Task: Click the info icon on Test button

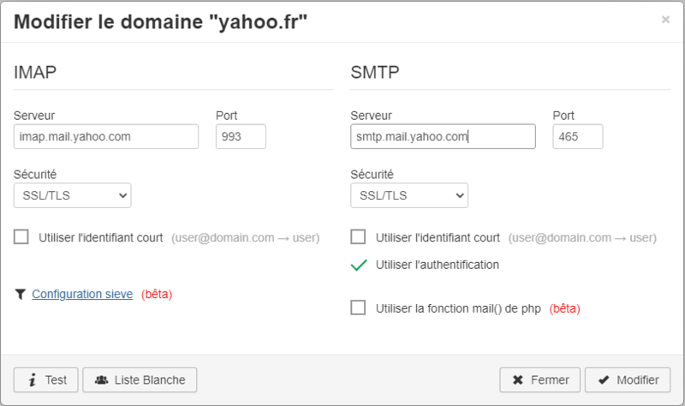Action: (x=32, y=379)
